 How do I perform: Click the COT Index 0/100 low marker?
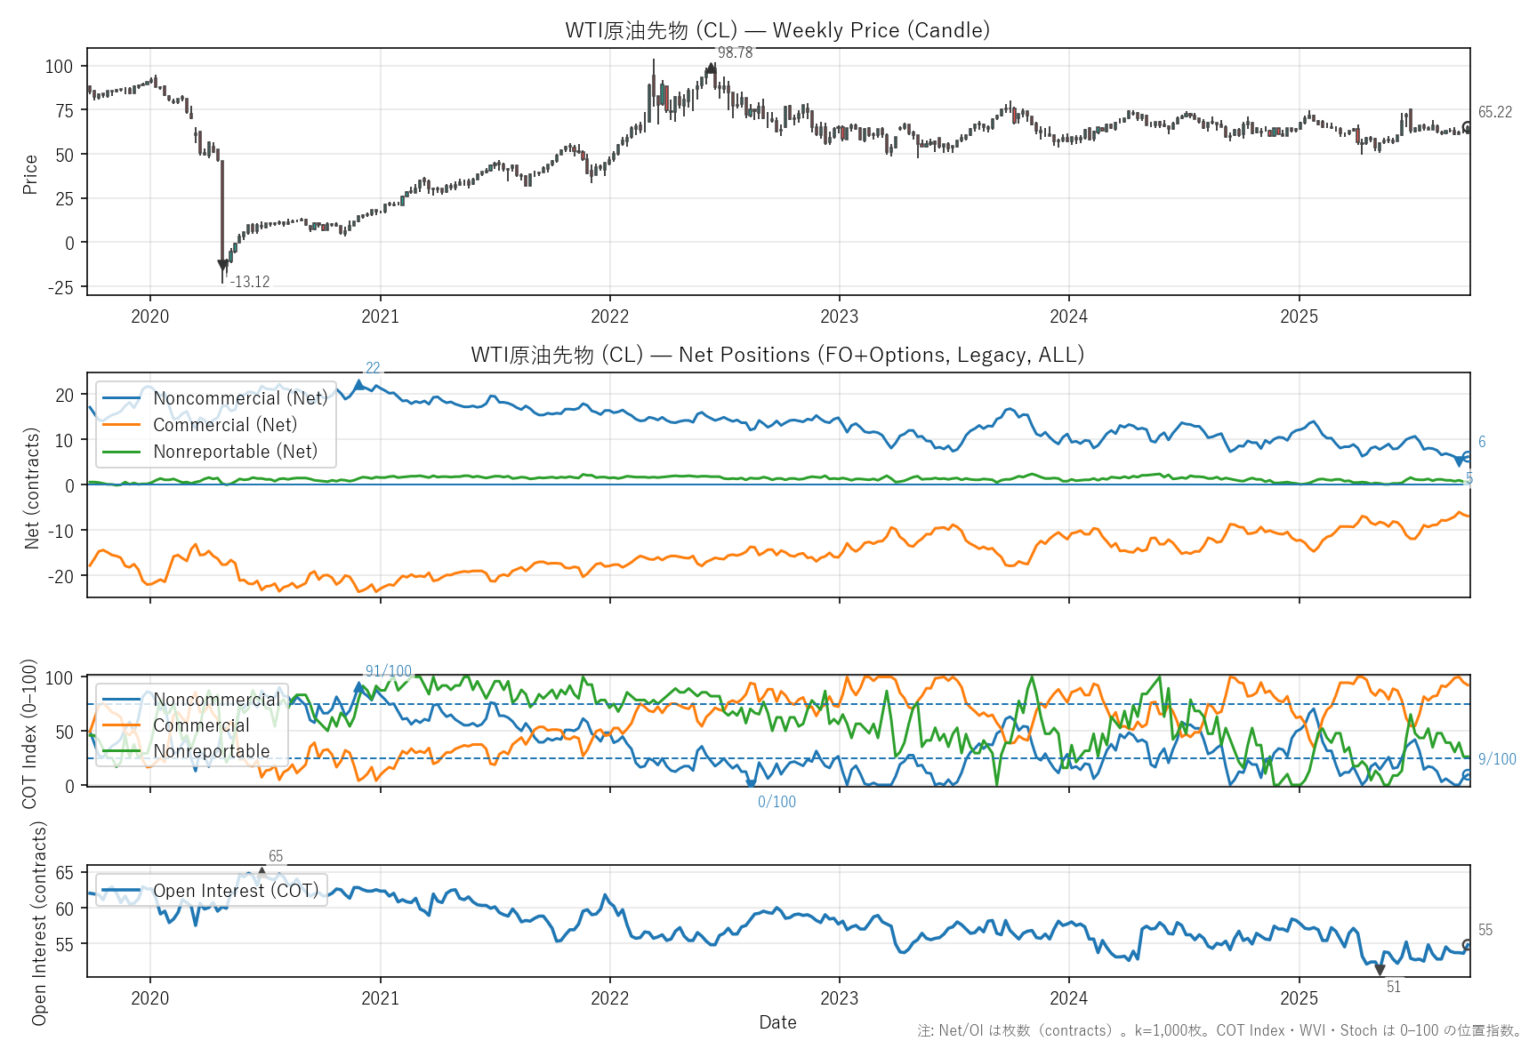(x=751, y=783)
